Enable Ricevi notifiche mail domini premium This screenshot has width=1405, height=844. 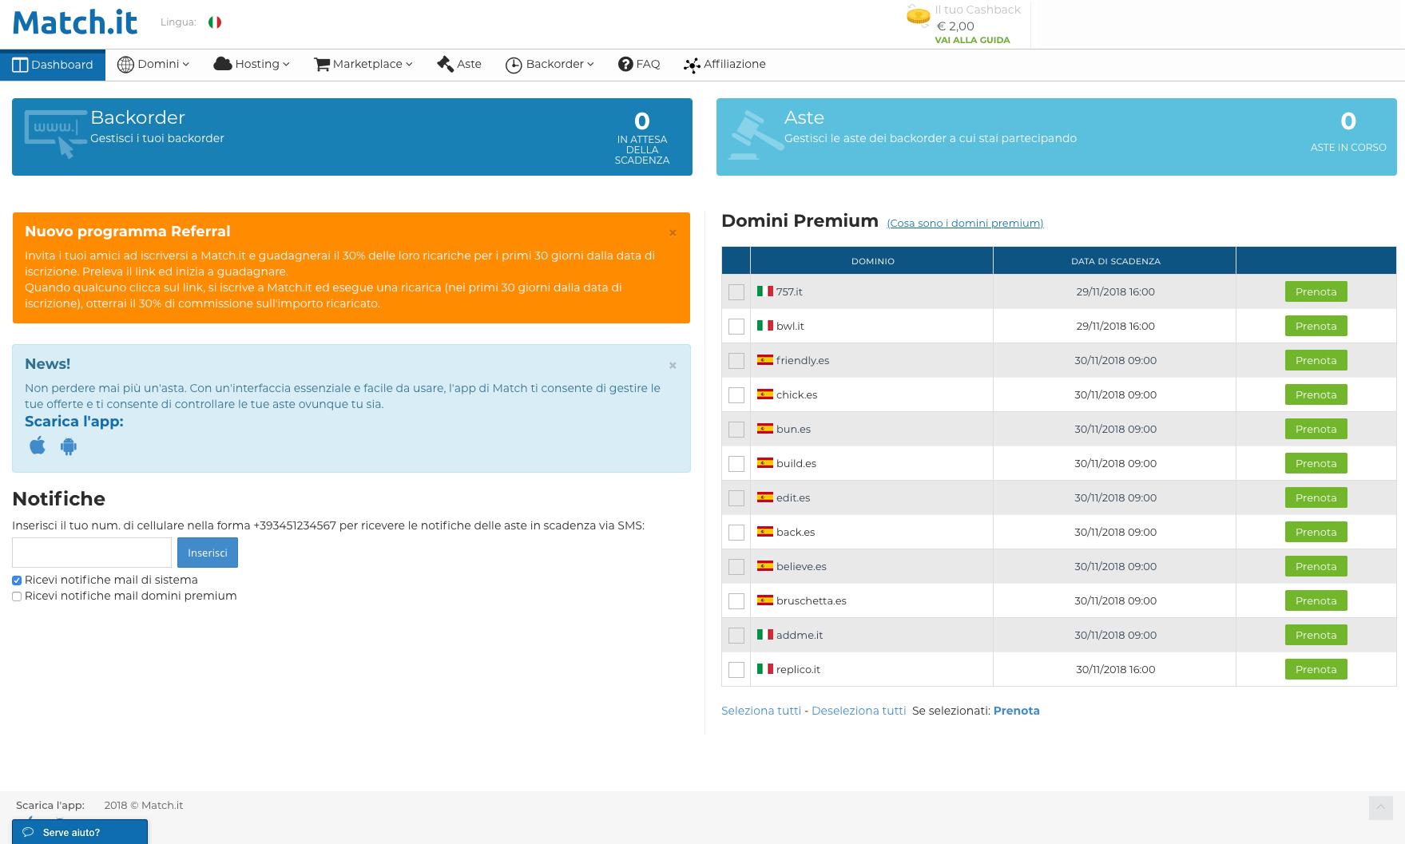click(17, 596)
